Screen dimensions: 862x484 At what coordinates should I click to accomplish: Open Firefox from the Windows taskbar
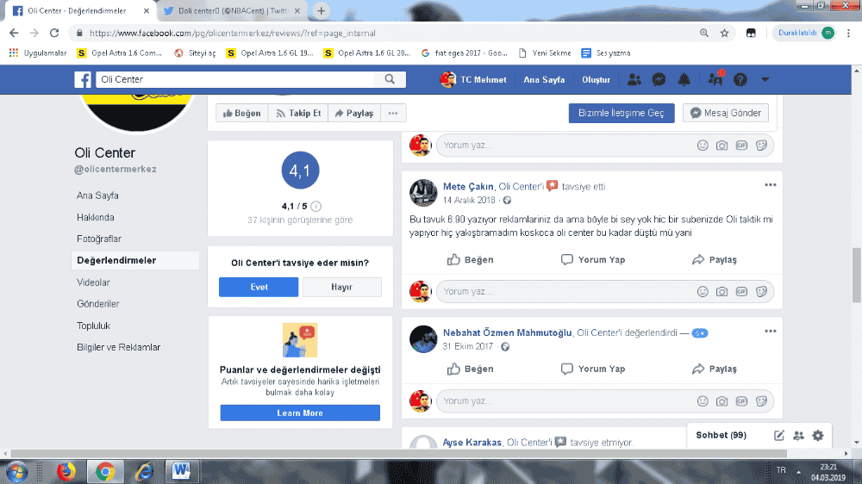tap(66, 471)
